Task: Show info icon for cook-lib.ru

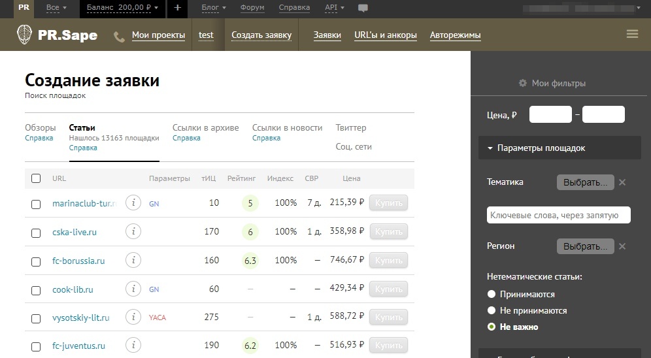Action: click(133, 288)
